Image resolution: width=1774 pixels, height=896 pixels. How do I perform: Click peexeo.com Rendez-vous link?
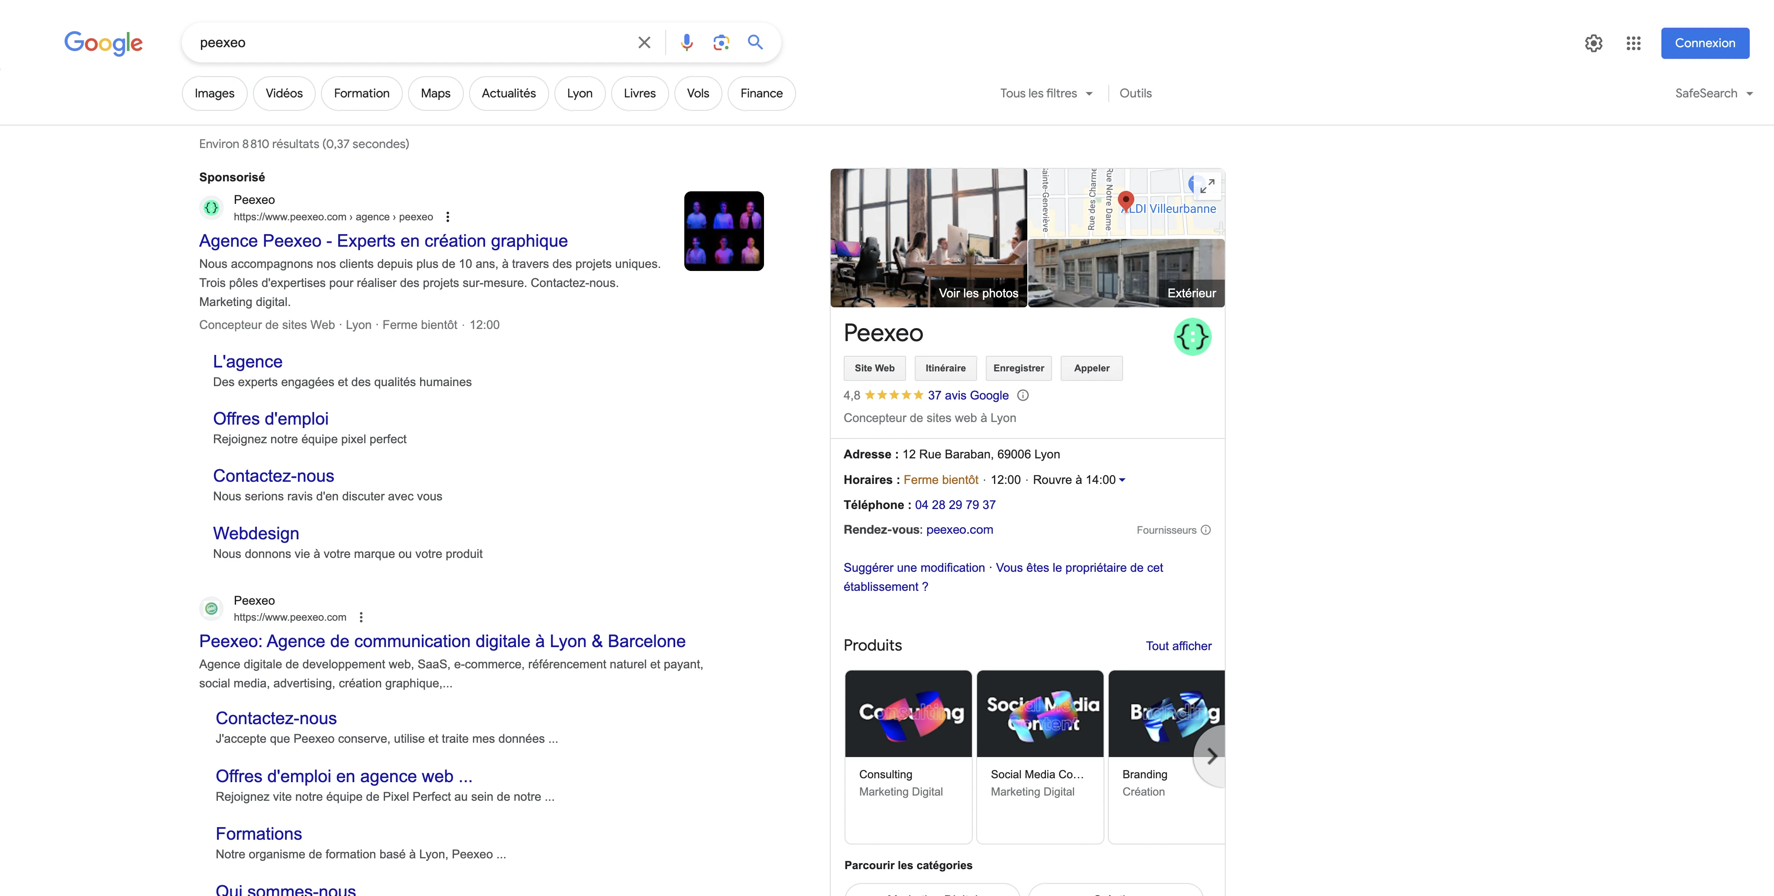click(959, 530)
